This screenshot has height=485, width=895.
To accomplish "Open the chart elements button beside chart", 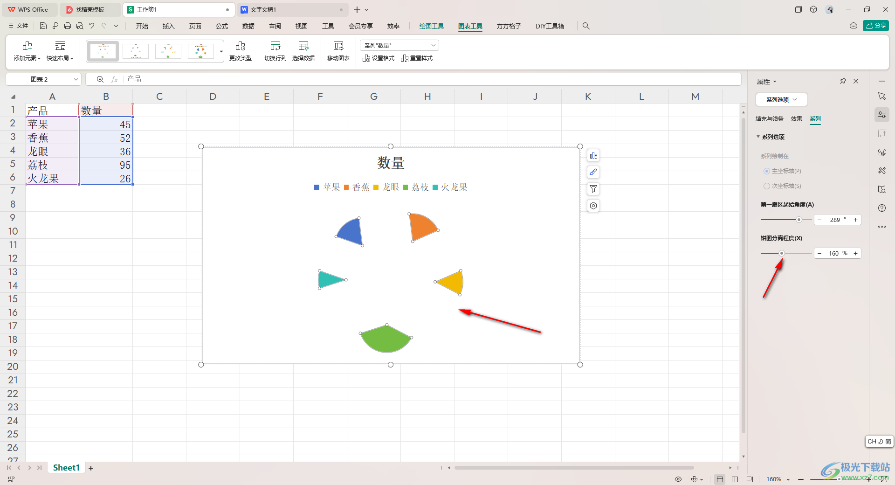I will tap(593, 156).
